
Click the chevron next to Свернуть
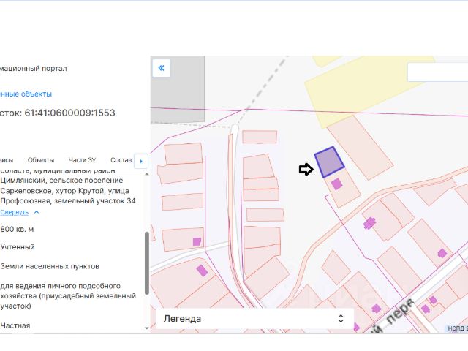pyautogui.click(x=37, y=212)
